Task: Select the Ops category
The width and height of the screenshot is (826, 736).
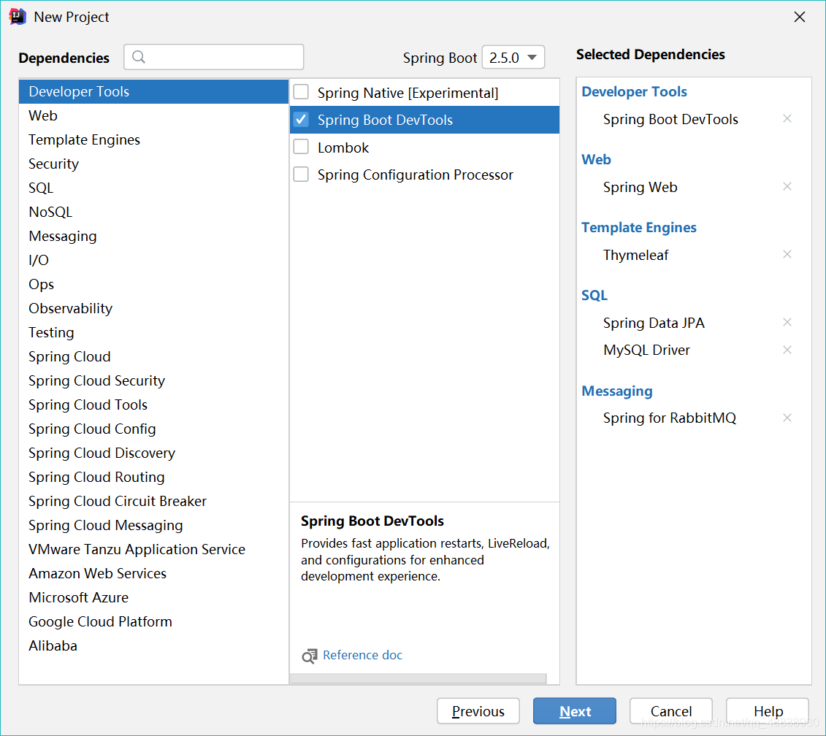Action: pyautogui.click(x=154, y=285)
